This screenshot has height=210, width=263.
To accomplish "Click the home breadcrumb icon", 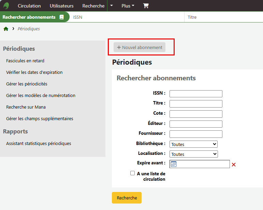I will coord(6,29).
